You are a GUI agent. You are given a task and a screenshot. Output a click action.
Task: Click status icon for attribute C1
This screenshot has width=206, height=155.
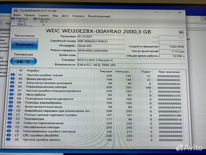point(10,115)
